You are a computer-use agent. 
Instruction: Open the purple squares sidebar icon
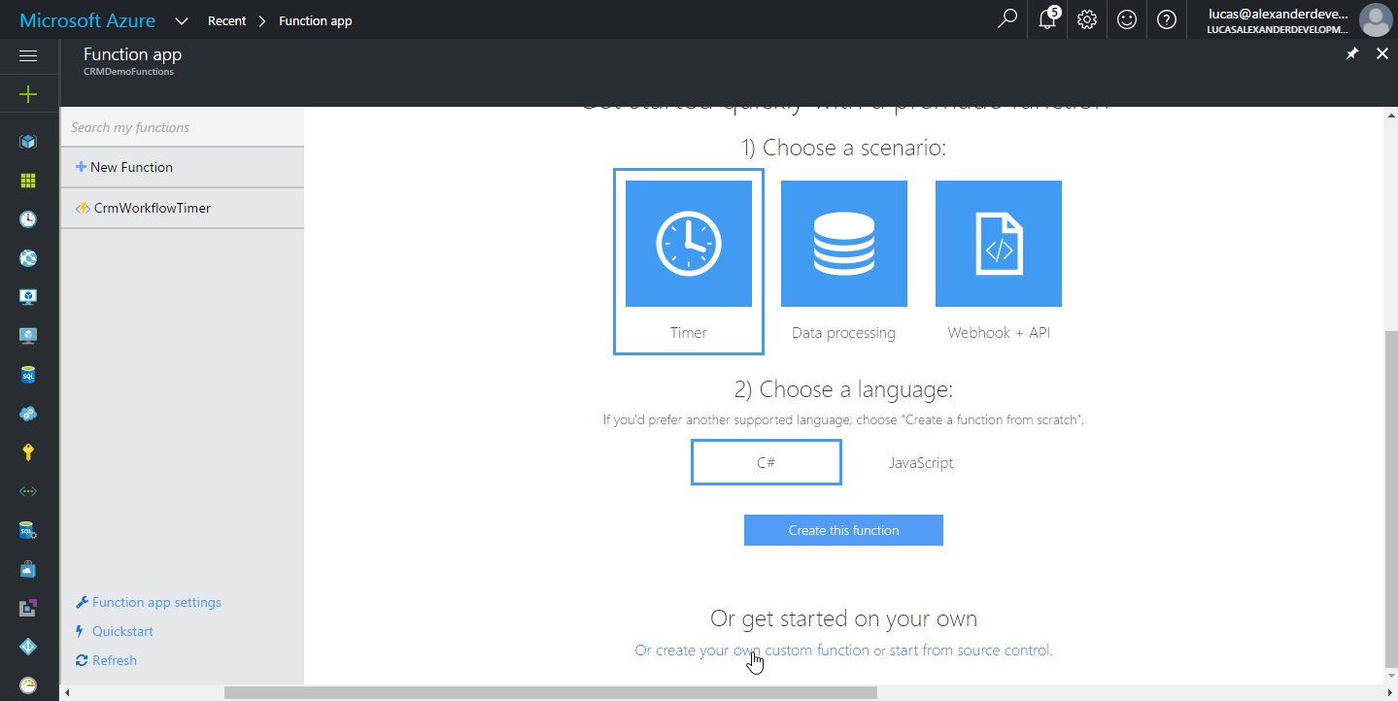coord(28,608)
